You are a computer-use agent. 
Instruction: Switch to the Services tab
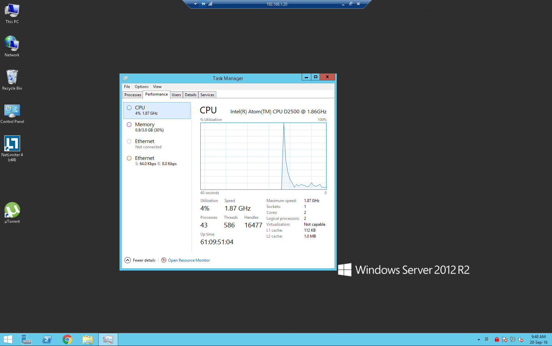[207, 95]
